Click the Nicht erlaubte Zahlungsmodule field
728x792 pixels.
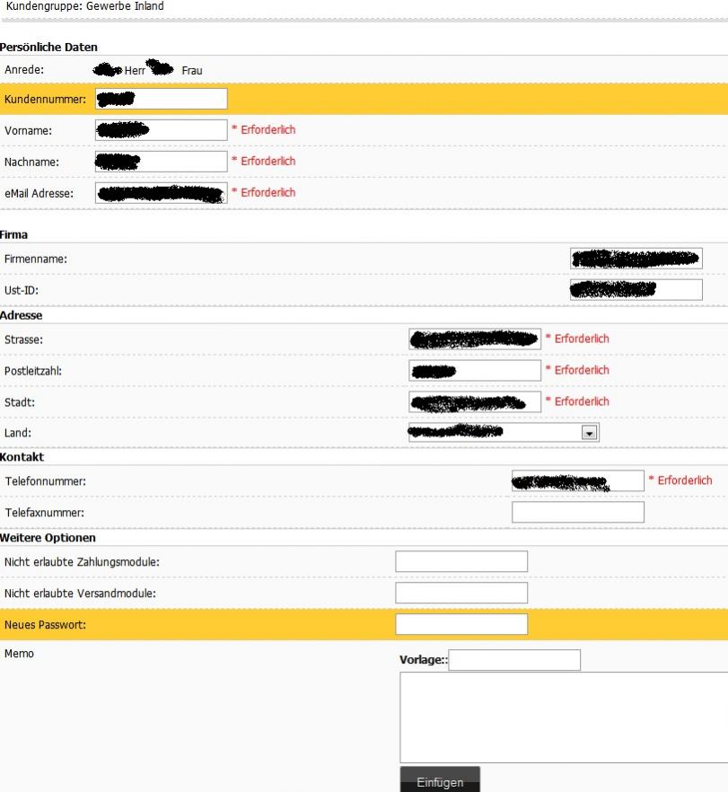point(461,561)
